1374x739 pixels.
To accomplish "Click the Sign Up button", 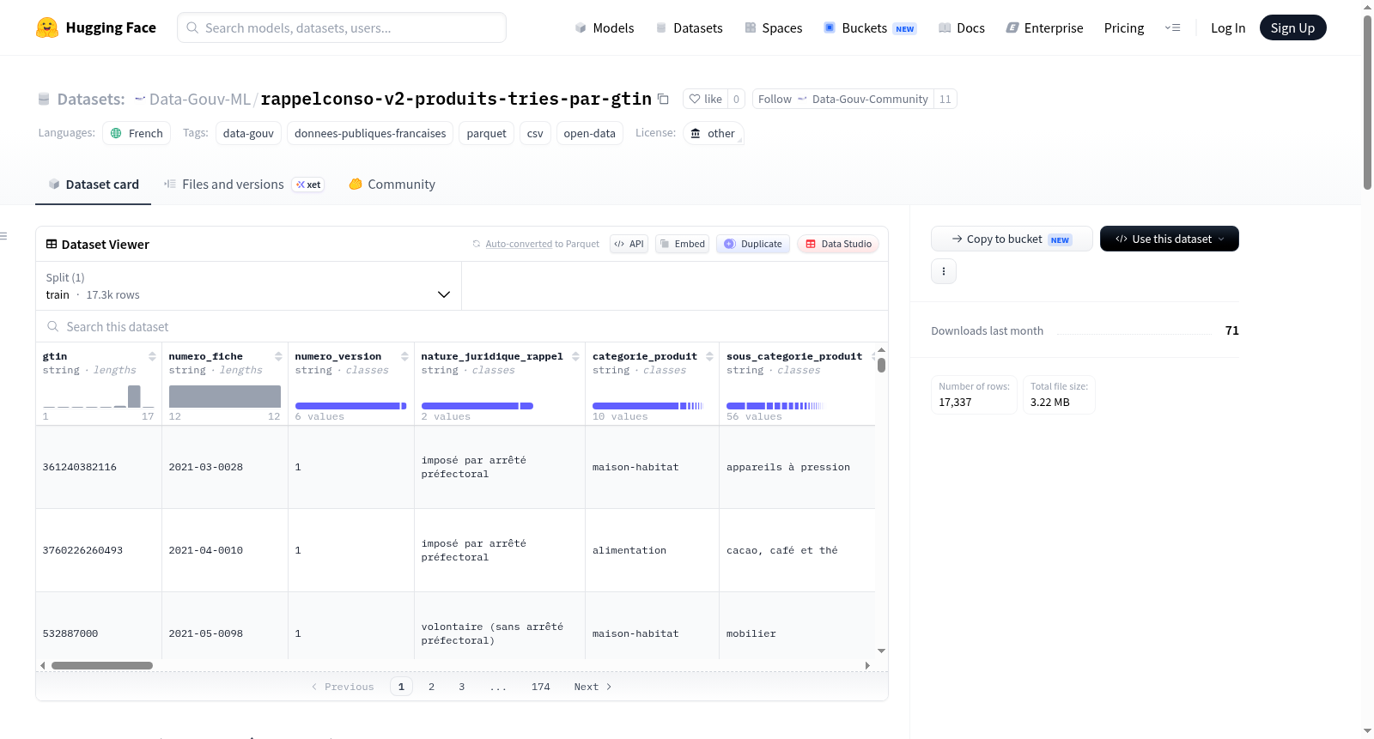I will [1292, 27].
